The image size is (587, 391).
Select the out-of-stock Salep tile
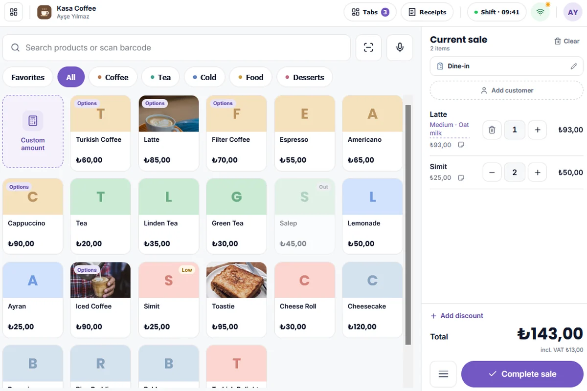click(x=305, y=217)
